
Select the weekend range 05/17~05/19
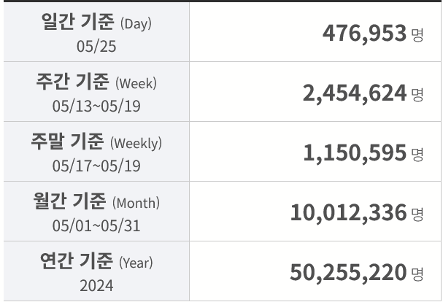tap(96, 166)
